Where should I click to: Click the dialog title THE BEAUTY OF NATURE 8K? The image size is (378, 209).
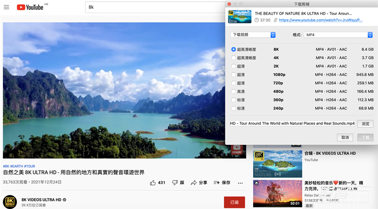coord(303,14)
